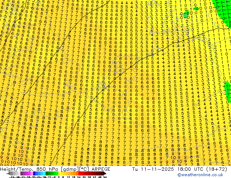
Task: Click the 54 label on the legend scale
Action: [x=105, y=177]
